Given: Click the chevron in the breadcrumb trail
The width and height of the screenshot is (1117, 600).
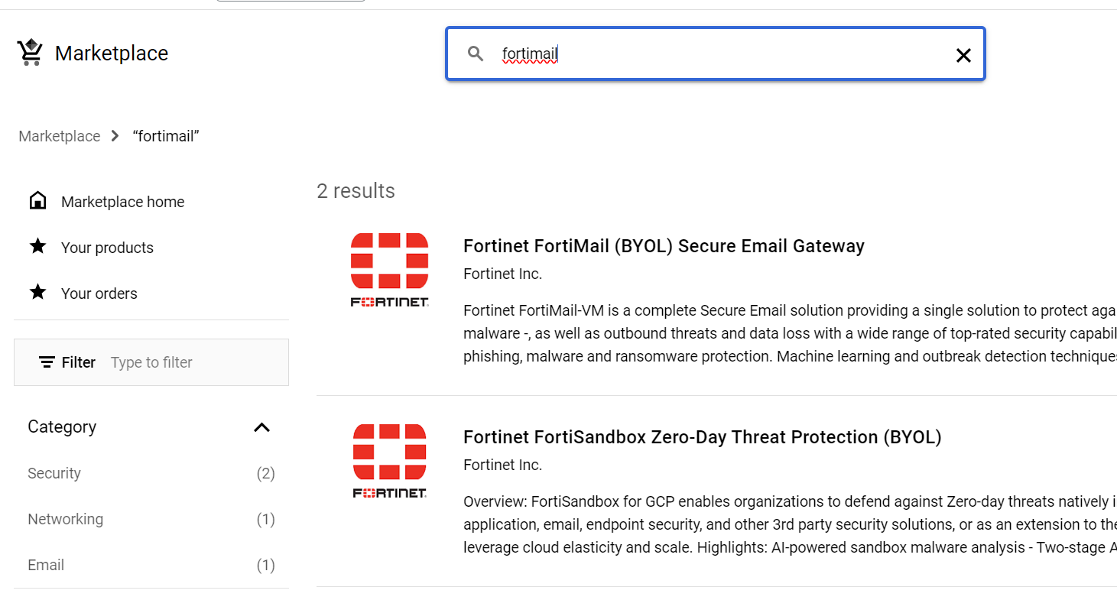Looking at the screenshot, I should coord(113,135).
